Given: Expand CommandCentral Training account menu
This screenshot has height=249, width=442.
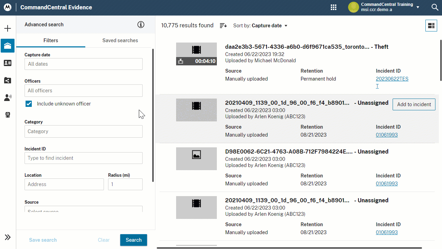Looking at the screenshot, I should pyautogui.click(x=417, y=7).
